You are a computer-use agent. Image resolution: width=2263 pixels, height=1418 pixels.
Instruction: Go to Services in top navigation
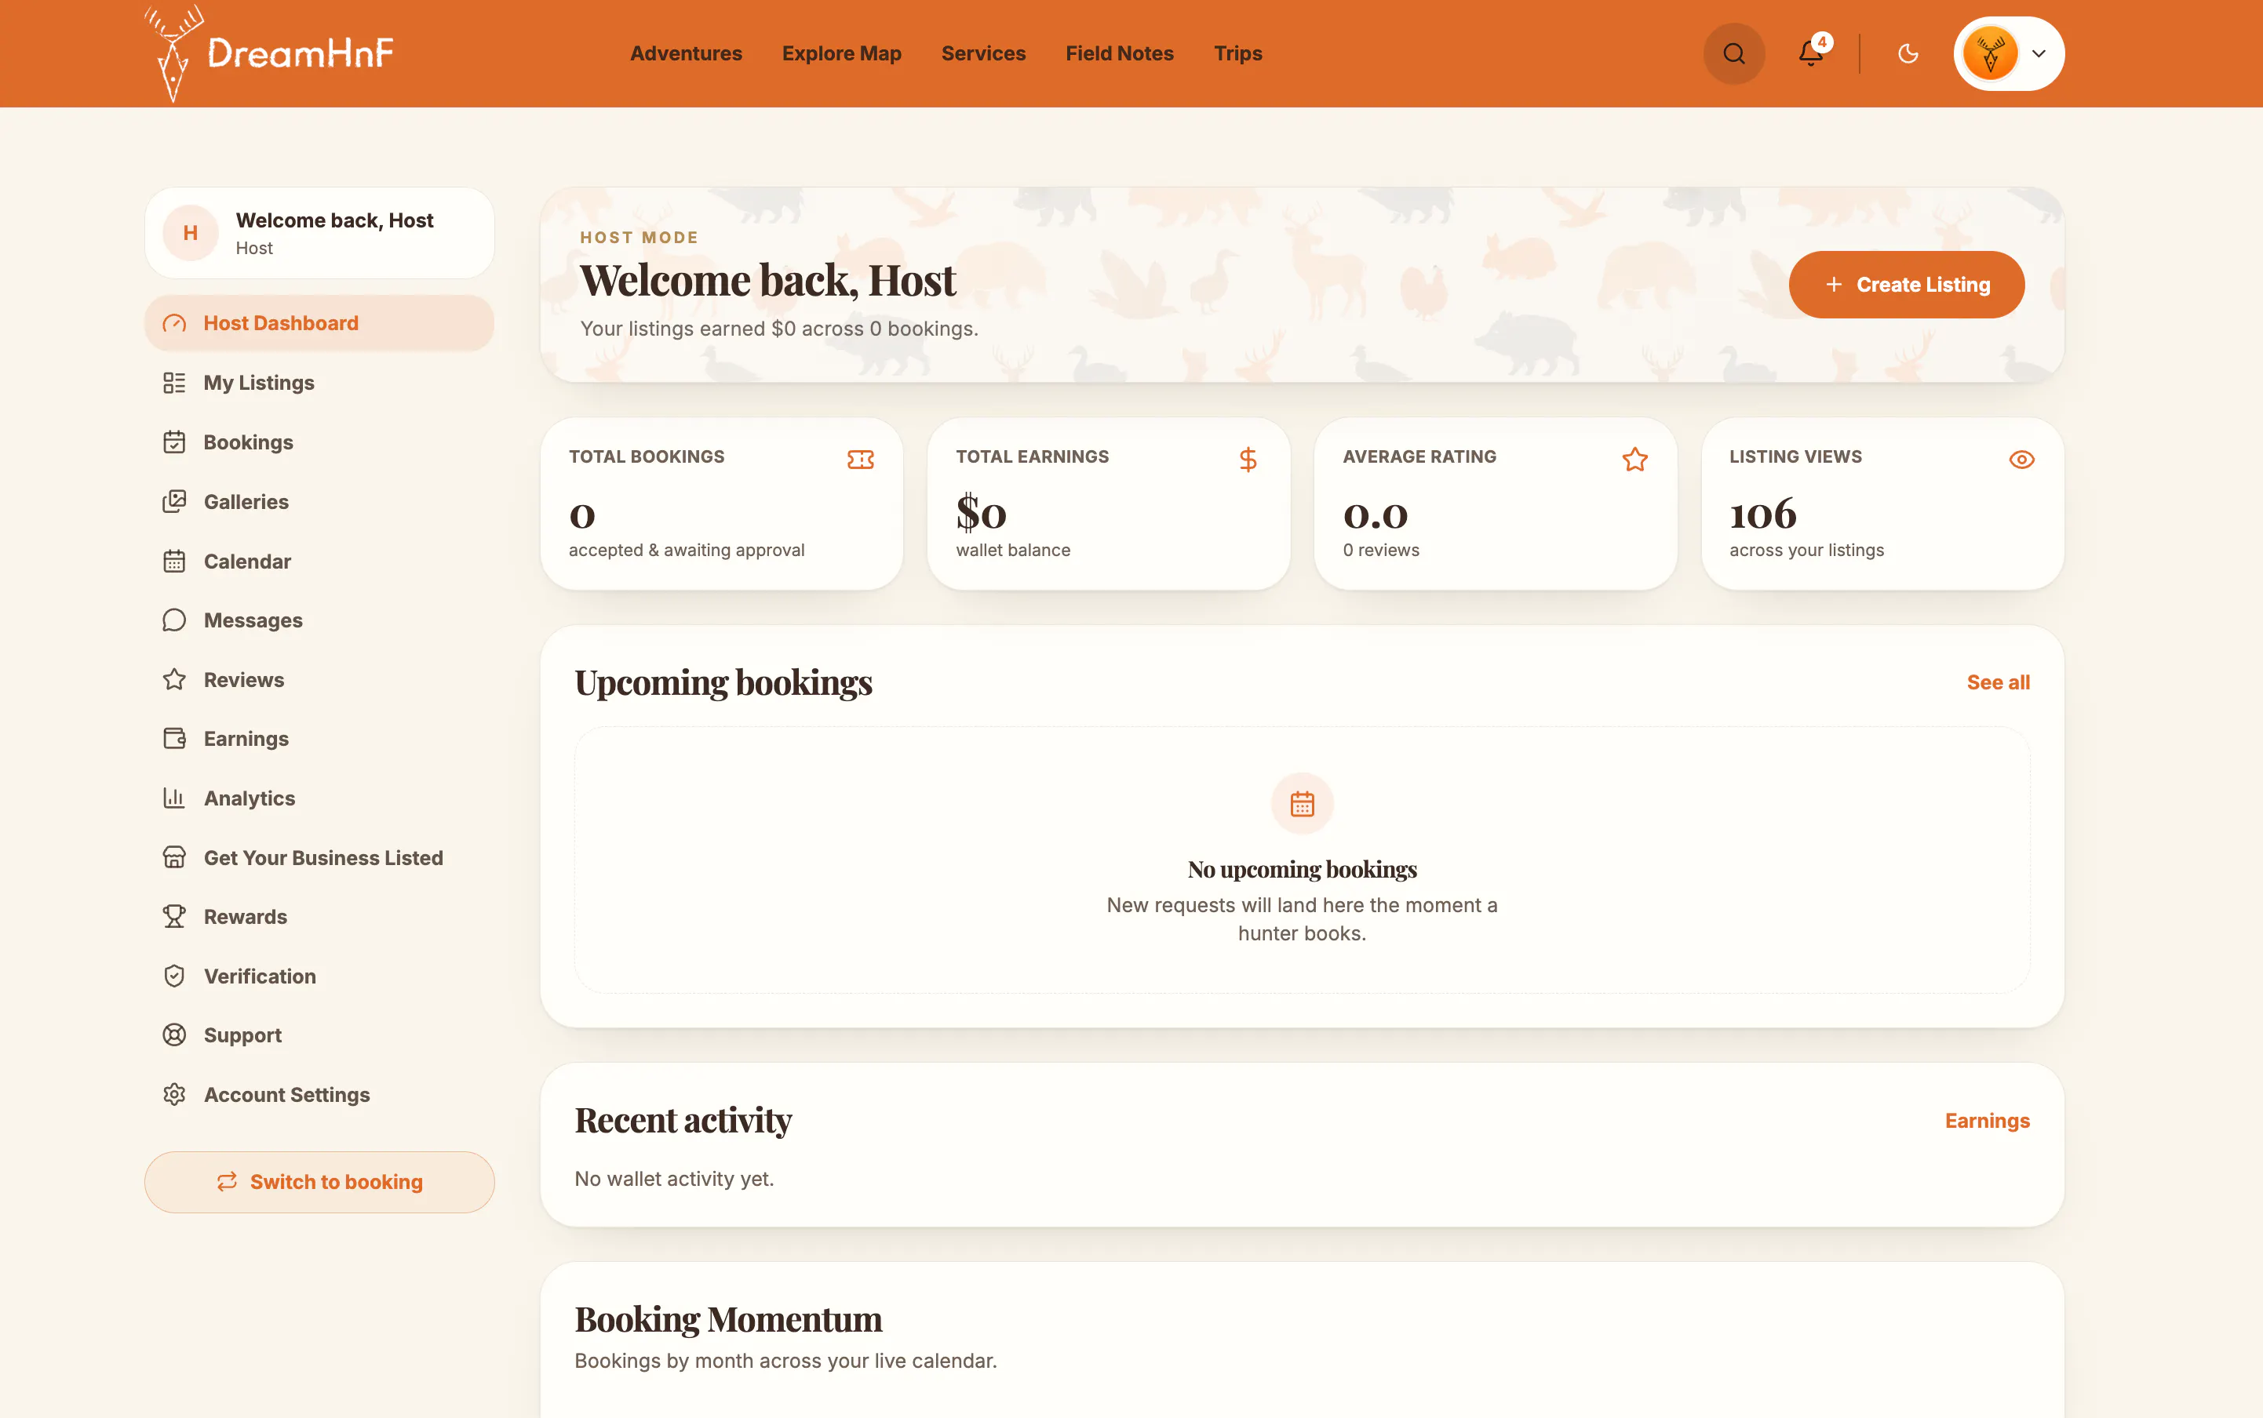pos(983,53)
